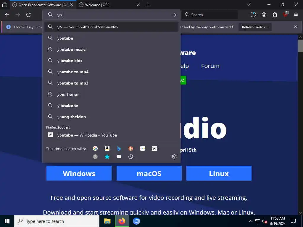Search bookmarks with the star icon

coord(107,157)
